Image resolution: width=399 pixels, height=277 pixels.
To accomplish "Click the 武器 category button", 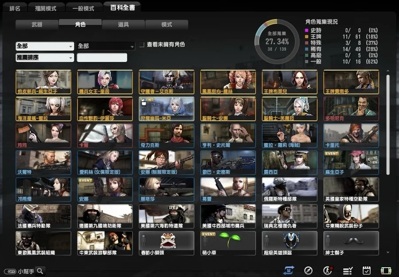I will coord(37,25).
